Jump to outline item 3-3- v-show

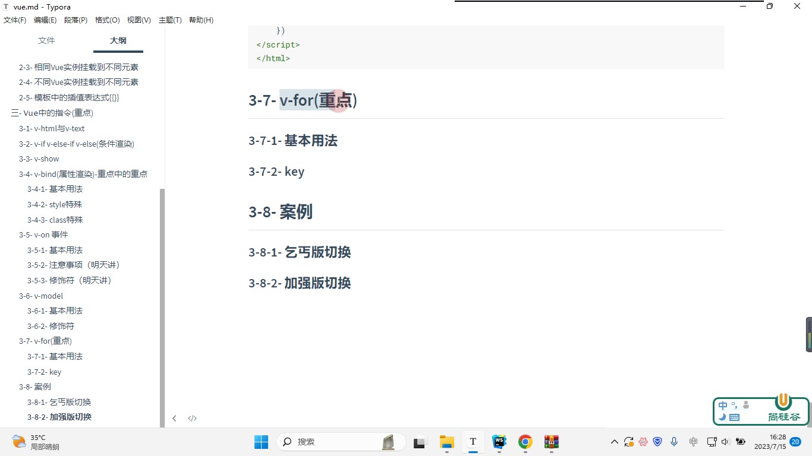click(x=39, y=159)
